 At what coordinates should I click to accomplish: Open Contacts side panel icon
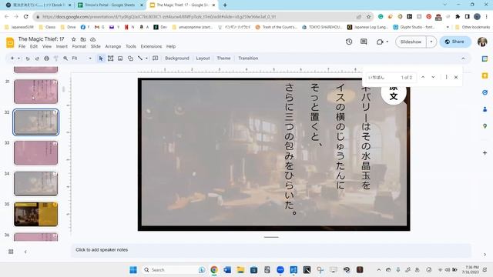tap(485, 109)
